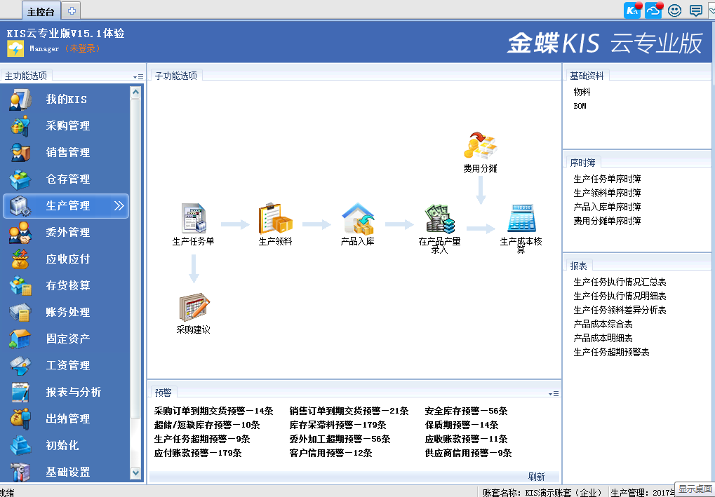Viewport: 715px width, 497px height.
Task: Select 报表与分析 module
Action: coord(66,392)
